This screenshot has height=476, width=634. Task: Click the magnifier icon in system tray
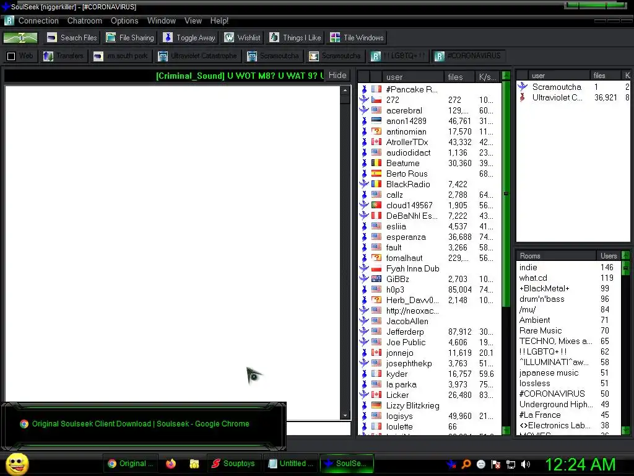pyautogui.click(x=466, y=464)
